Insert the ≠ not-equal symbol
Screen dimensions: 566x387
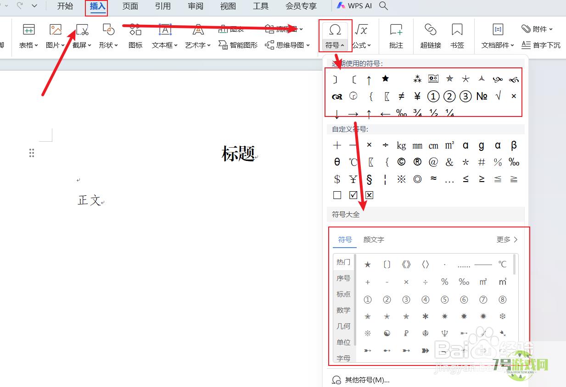(x=401, y=96)
